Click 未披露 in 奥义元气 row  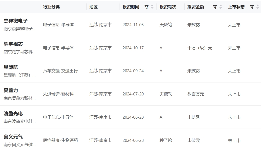pyautogui.click(x=194, y=141)
